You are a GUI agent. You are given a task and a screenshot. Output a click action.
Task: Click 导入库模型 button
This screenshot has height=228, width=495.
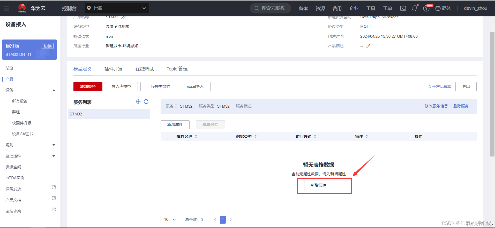pyautogui.click(x=121, y=87)
